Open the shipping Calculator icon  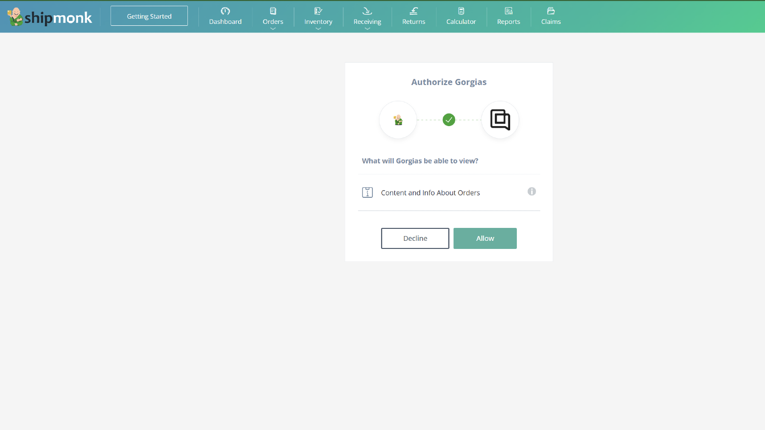461,11
